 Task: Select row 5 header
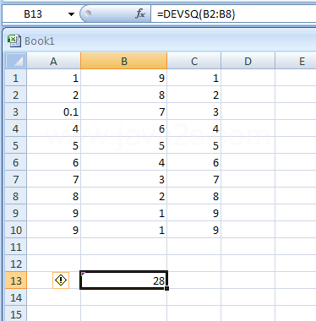[16, 145]
